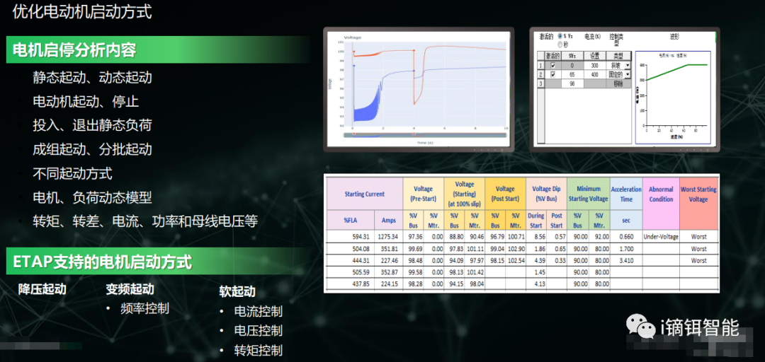Click the 移除 cell in row 3
765x362 pixels.
(x=619, y=83)
